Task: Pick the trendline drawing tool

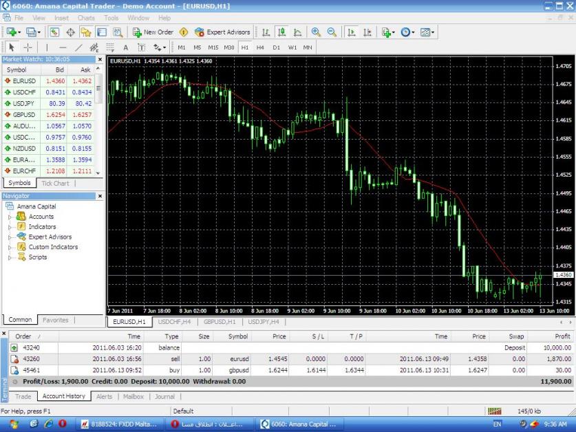Action: [x=78, y=47]
